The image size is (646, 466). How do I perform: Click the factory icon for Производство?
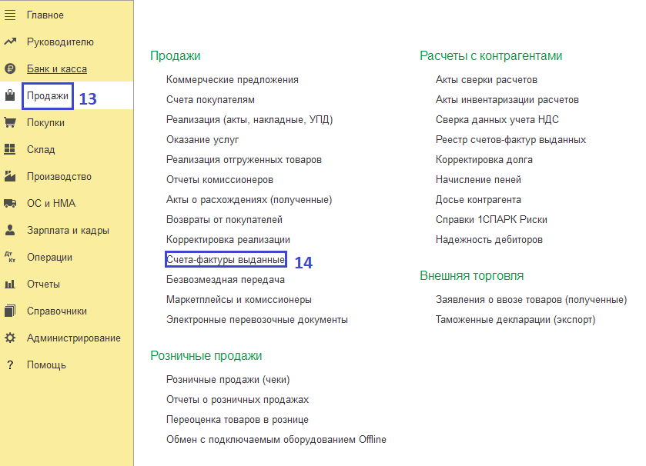click(x=10, y=176)
